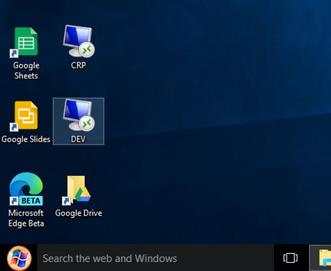Click the "Google Sheets" icon label
Viewport: 331px width, 271px height.
(26, 70)
